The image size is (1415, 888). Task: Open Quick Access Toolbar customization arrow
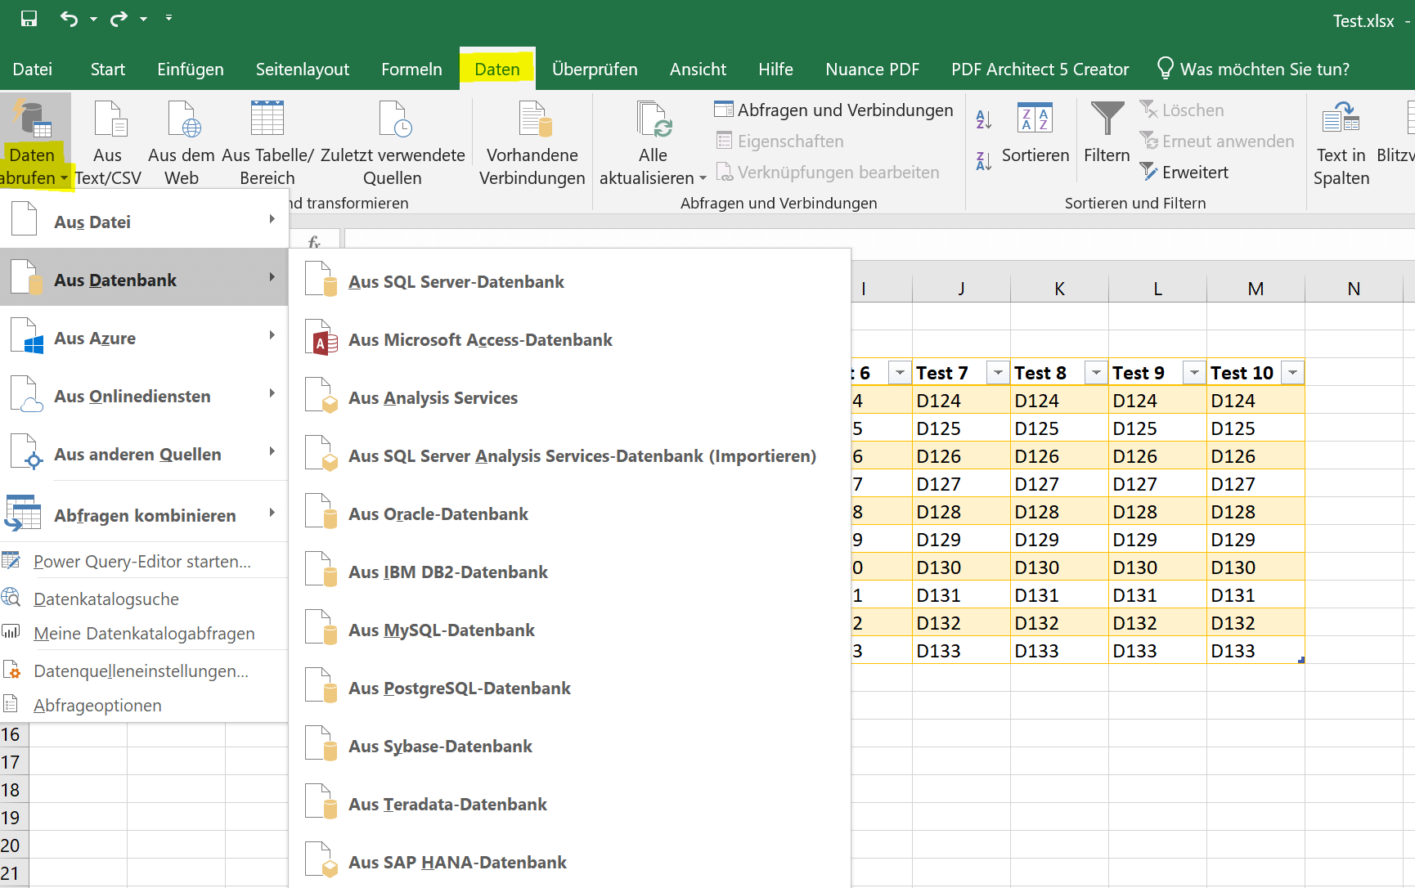[x=168, y=18]
